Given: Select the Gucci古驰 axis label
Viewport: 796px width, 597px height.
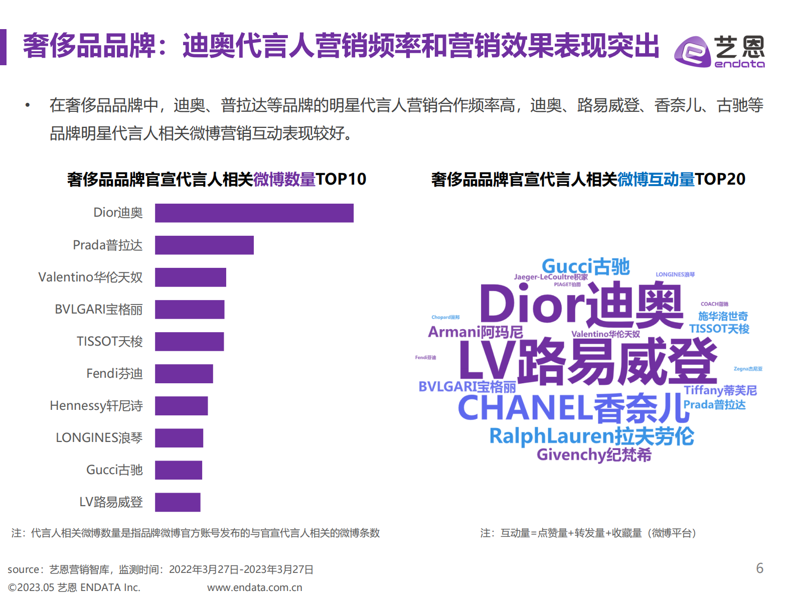Looking at the screenshot, I should [x=114, y=470].
